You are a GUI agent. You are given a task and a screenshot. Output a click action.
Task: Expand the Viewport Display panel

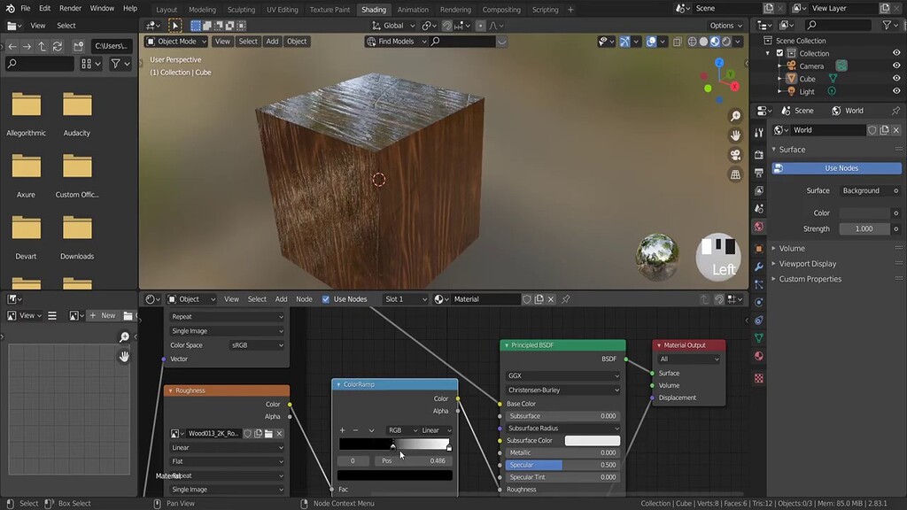(807, 264)
